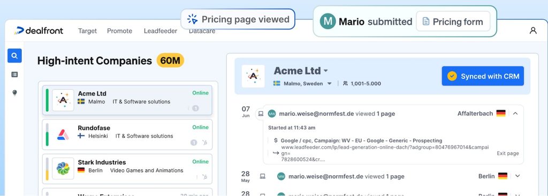Click the Acme Ltd logo in detail header
Viewport: 548px width, 196px height.
253,76
